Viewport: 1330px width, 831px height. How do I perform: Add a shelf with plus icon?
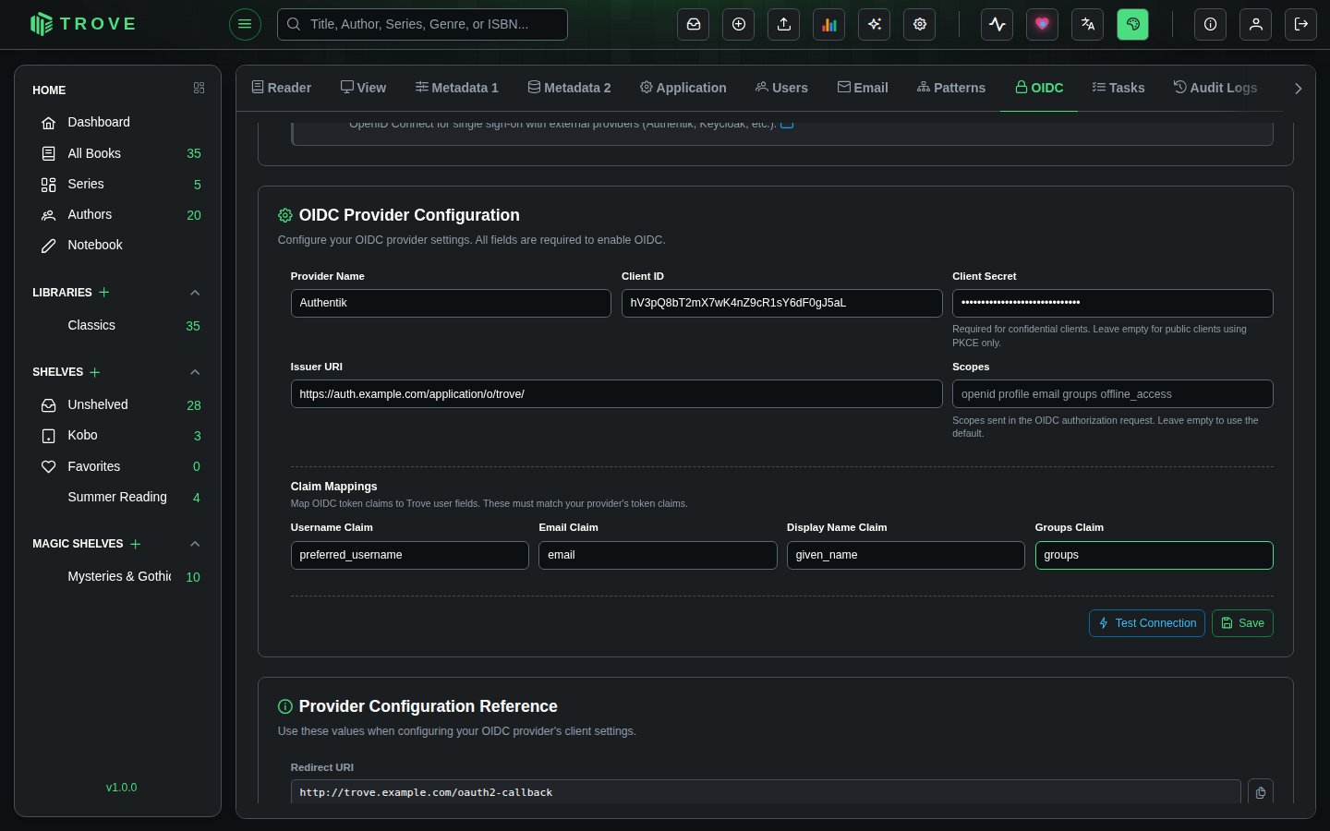tap(95, 372)
